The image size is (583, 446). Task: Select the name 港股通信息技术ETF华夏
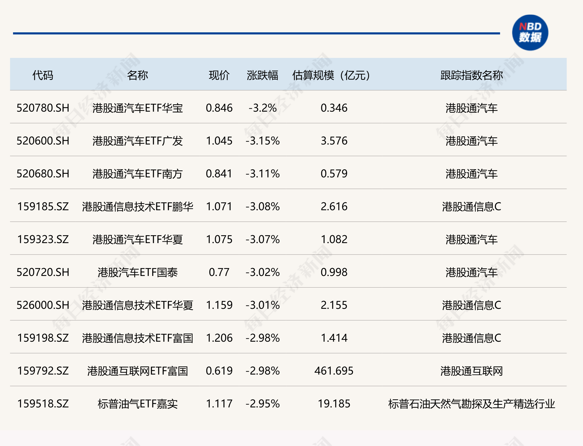coord(137,305)
